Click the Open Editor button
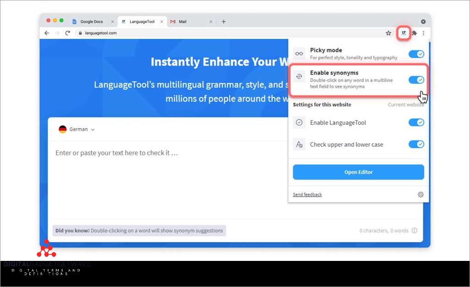 coord(358,172)
